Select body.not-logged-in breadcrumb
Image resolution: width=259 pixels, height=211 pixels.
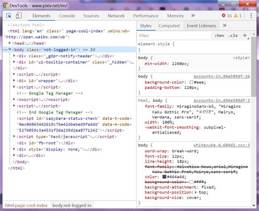pyautogui.click(x=72, y=206)
